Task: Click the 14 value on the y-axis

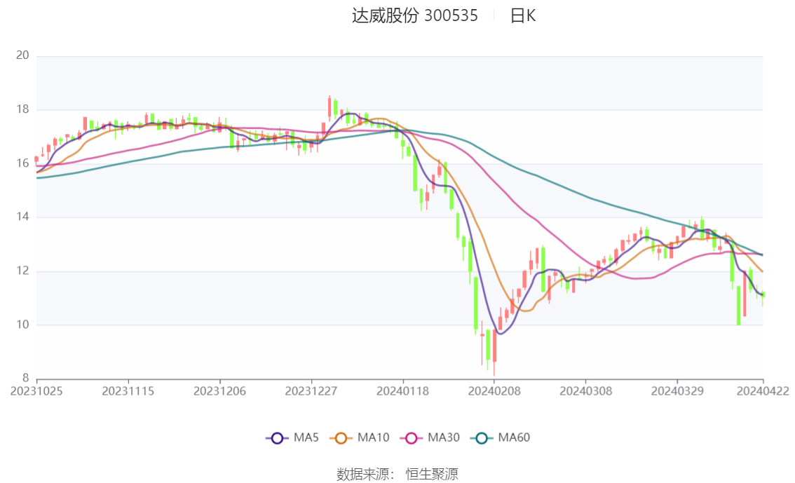Action: point(22,217)
